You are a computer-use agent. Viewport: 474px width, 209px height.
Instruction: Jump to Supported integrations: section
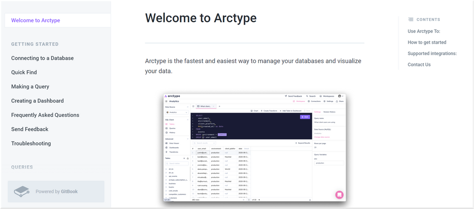point(432,54)
